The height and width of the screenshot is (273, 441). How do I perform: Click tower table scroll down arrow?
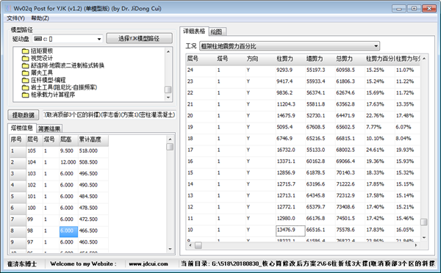(x=170, y=249)
